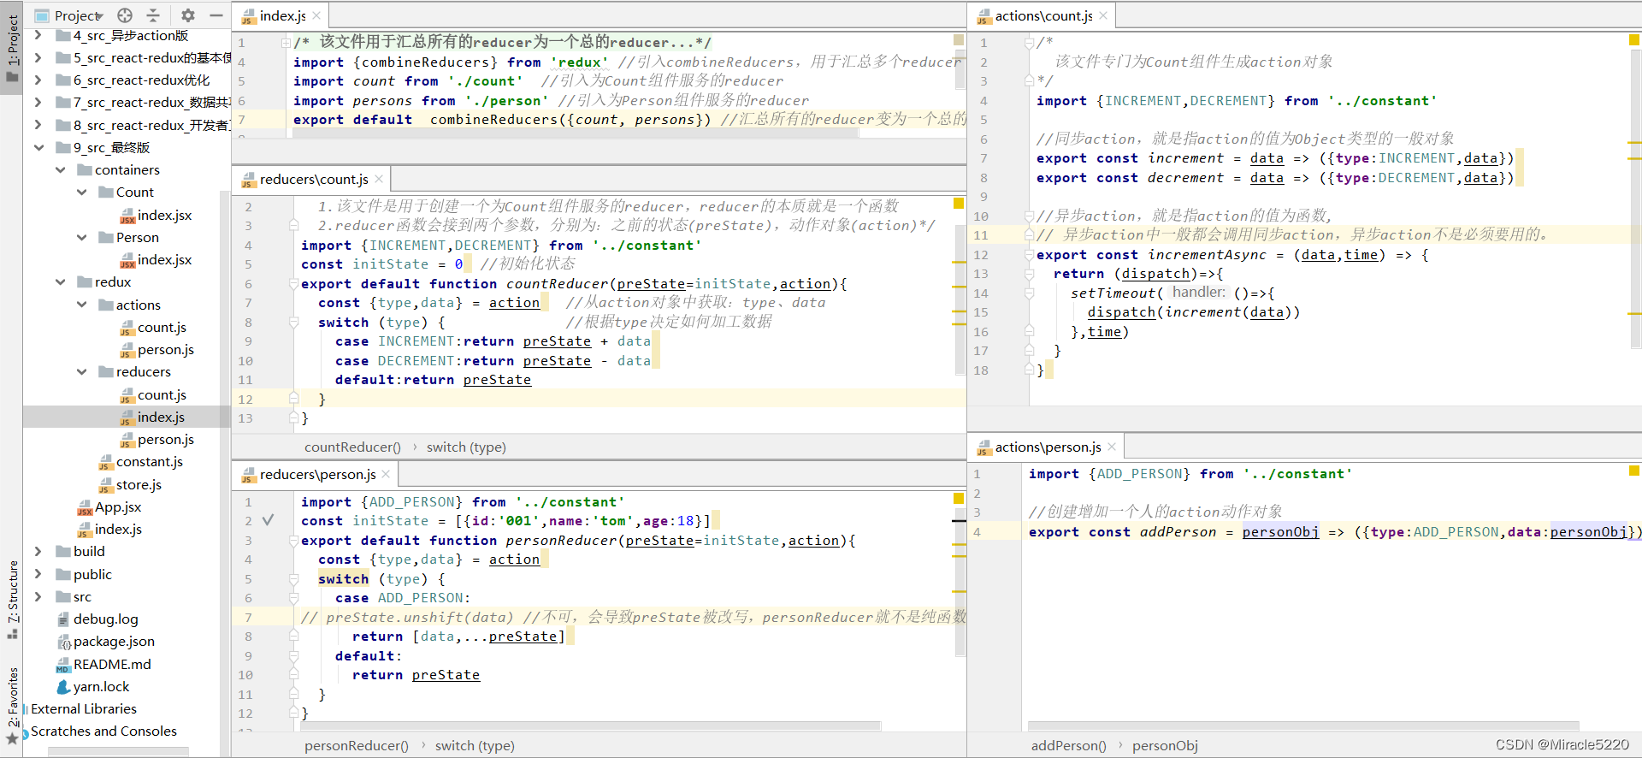This screenshot has width=1642, height=758.
Task: Collapse the Count folder
Action: coord(81,192)
